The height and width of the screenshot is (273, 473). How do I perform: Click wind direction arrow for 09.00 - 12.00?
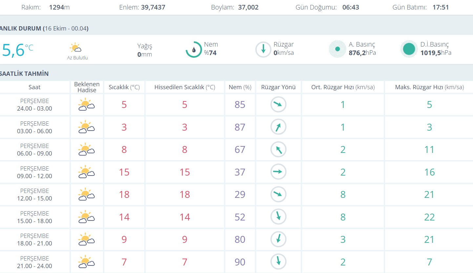click(x=278, y=172)
